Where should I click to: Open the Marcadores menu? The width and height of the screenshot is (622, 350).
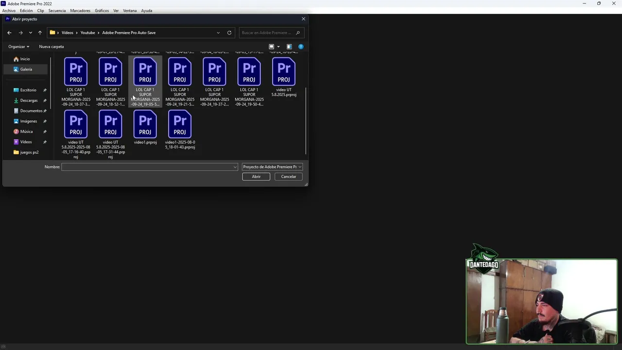click(x=80, y=11)
